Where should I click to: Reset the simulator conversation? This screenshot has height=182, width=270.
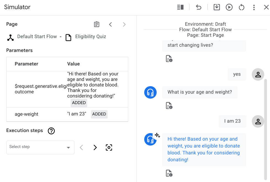point(242,7)
